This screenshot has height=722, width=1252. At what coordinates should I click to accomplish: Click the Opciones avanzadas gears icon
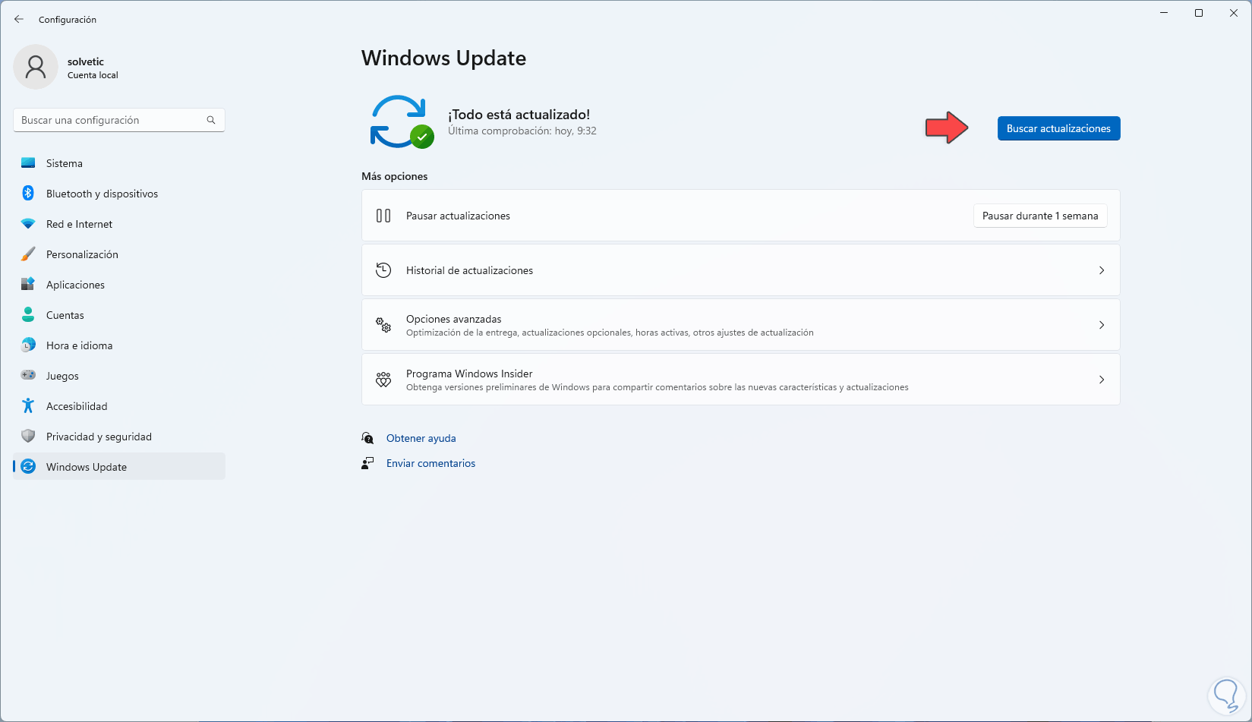[x=383, y=325]
